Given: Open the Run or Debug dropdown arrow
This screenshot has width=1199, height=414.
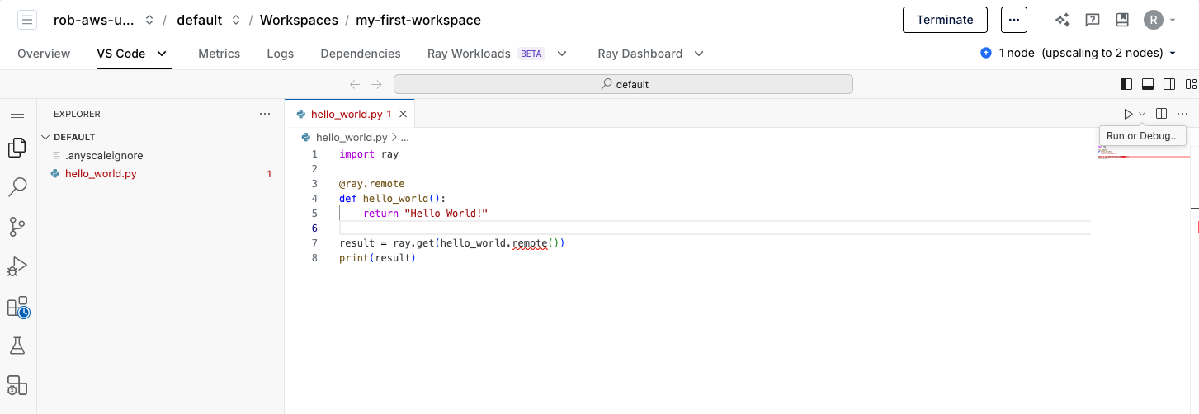Looking at the screenshot, I should (x=1142, y=114).
